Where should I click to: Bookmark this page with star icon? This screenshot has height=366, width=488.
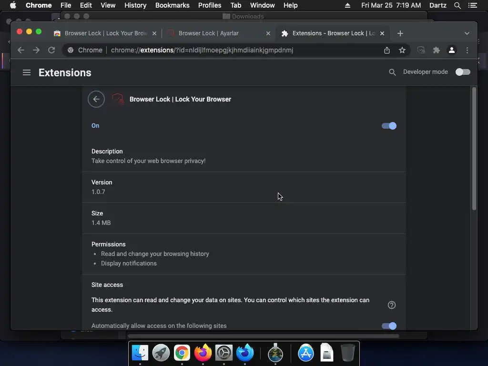pos(402,50)
